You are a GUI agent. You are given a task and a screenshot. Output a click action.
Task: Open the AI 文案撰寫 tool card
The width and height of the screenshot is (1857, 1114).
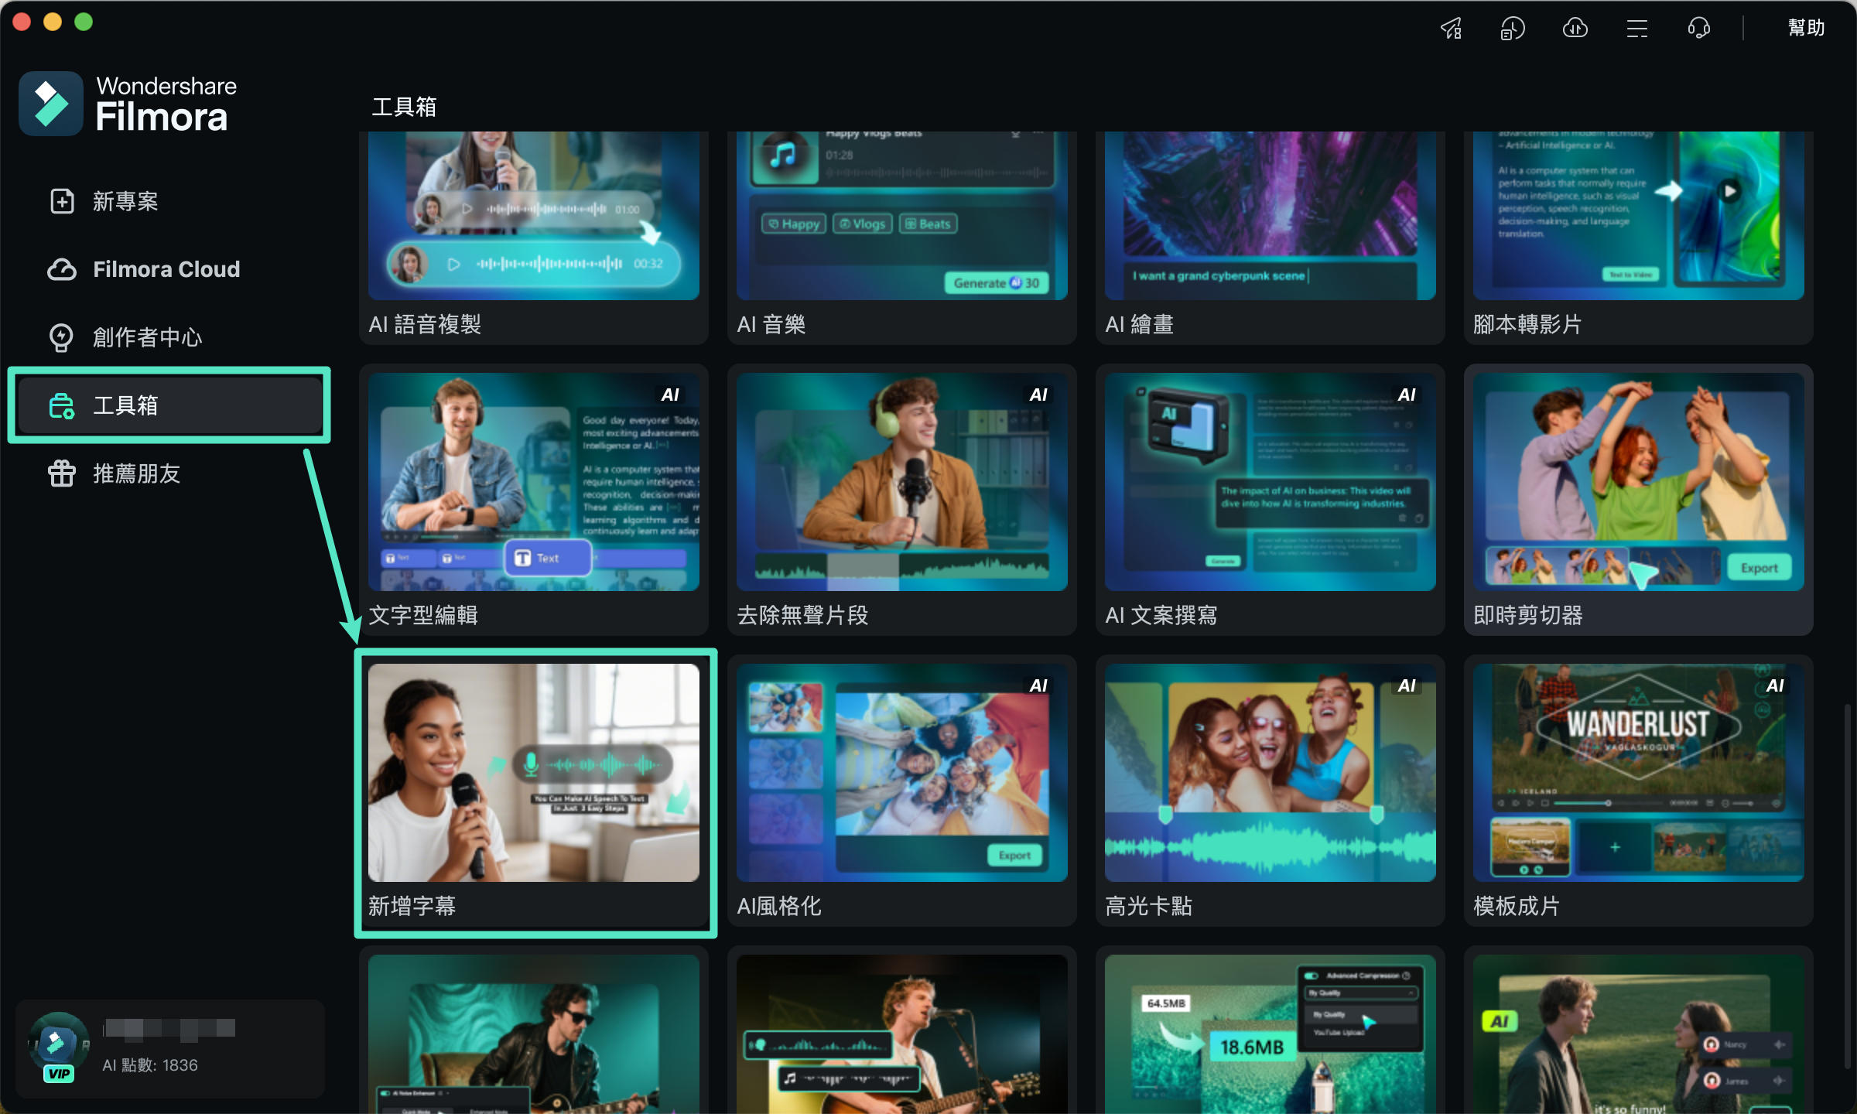pyautogui.click(x=1270, y=500)
